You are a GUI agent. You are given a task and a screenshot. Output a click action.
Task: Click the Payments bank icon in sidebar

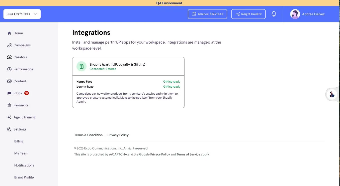pyautogui.click(x=9, y=105)
